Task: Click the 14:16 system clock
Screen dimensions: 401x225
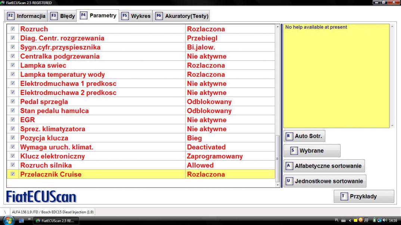Action: click(x=393, y=221)
